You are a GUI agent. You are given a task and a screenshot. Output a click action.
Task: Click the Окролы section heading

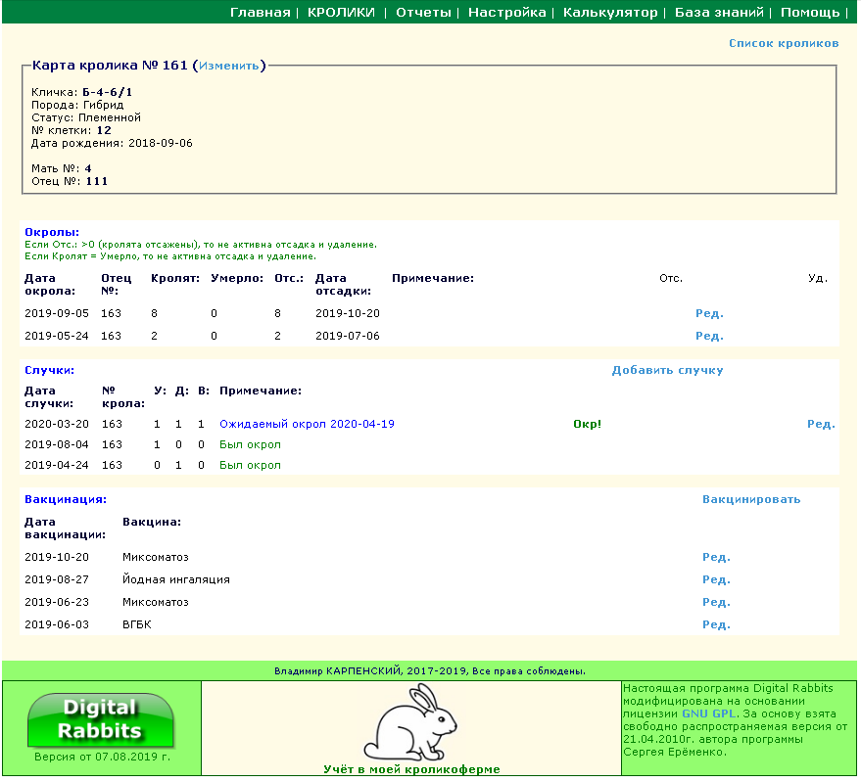click(52, 232)
